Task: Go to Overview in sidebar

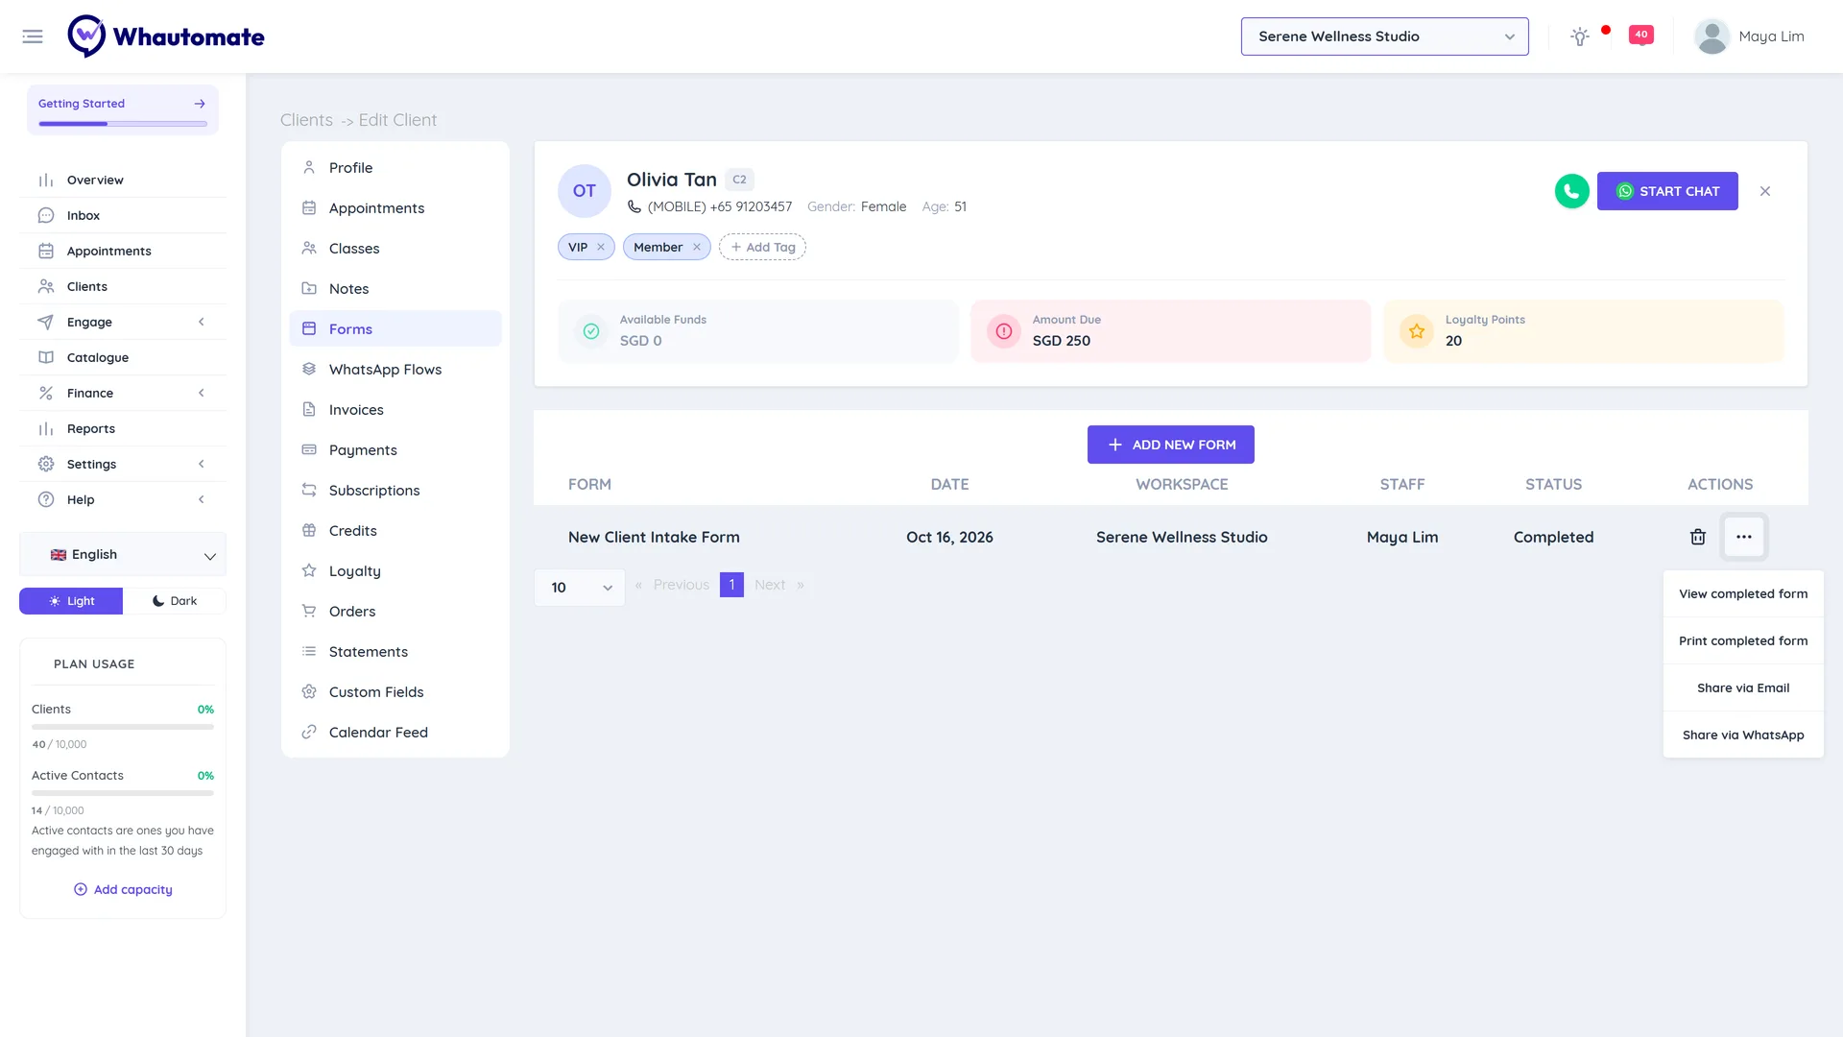Action: coord(123,180)
